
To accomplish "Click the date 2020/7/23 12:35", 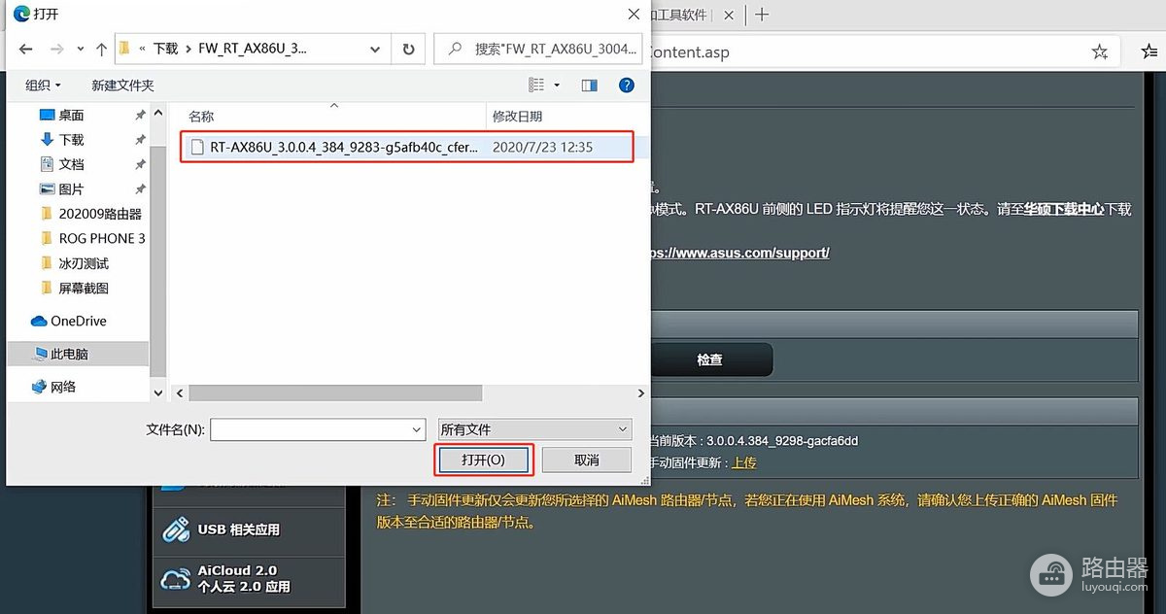I will pyautogui.click(x=542, y=147).
